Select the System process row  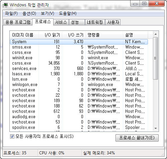pos(79,42)
